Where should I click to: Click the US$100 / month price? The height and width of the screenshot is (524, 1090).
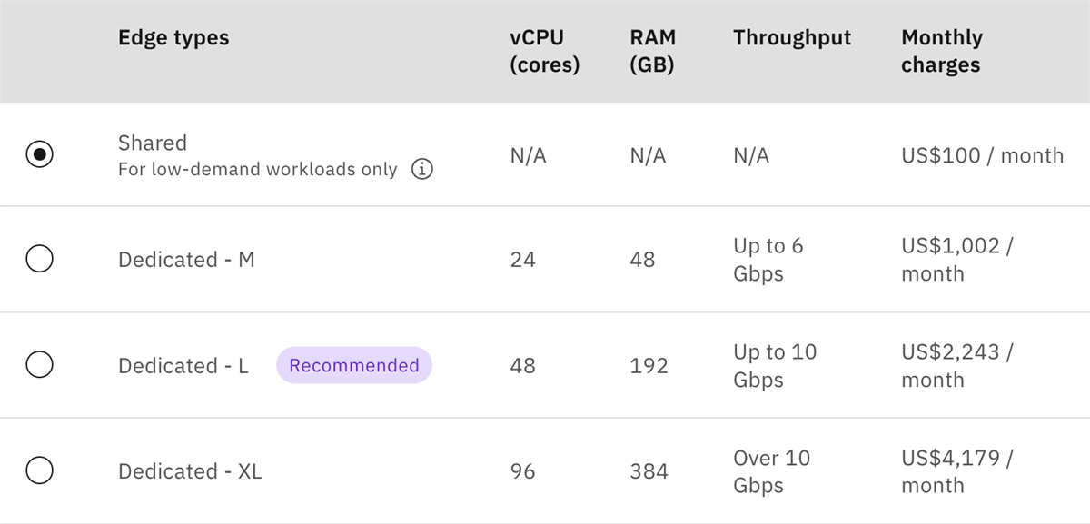[x=982, y=155]
